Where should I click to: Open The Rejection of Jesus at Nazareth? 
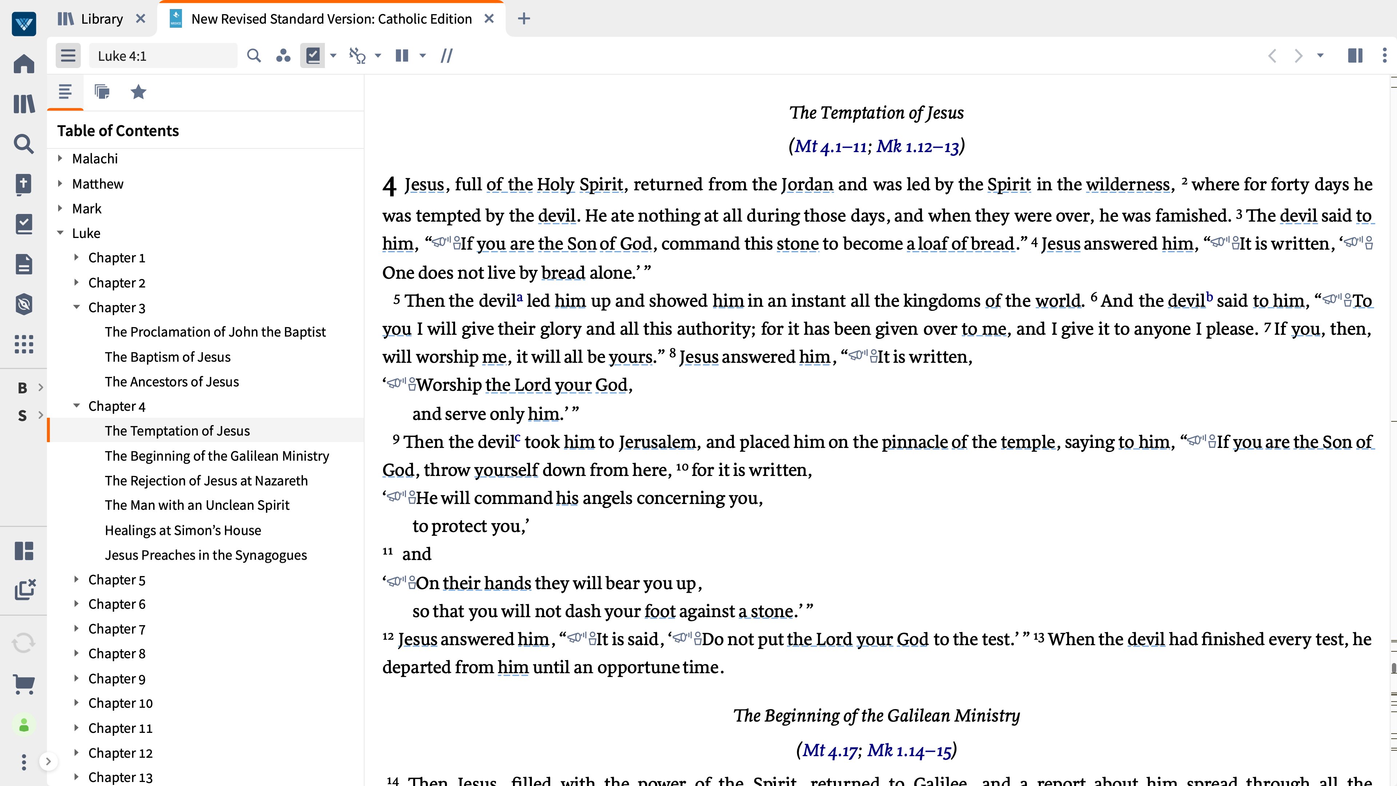(x=206, y=481)
